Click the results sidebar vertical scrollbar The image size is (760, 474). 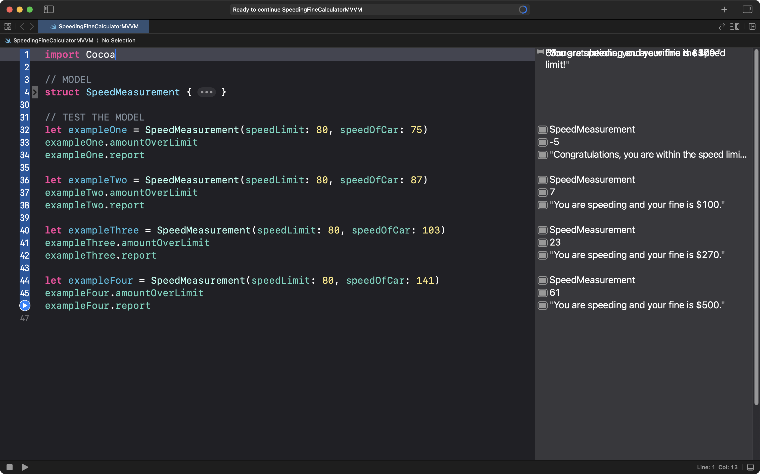[756, 226]
